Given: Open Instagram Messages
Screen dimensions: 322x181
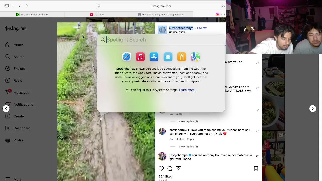Looking at the screenshot, I should click(x=17, y=92).
